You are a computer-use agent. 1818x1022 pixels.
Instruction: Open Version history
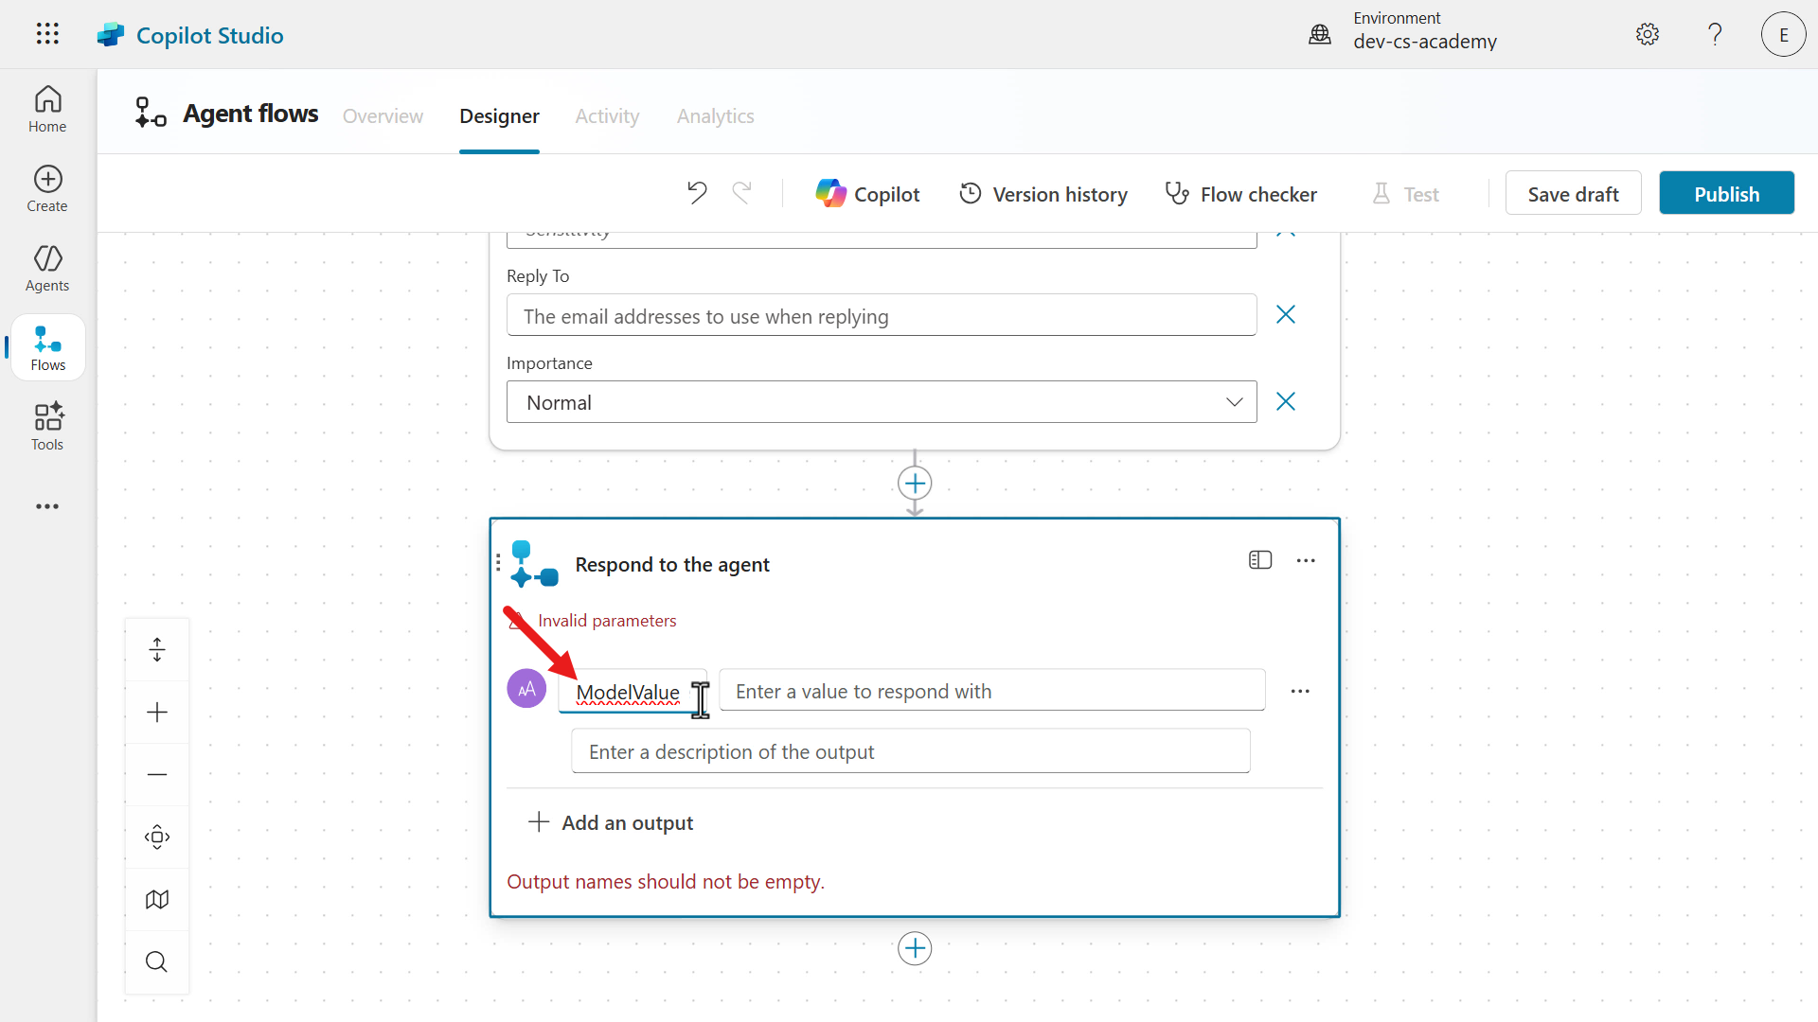pos(1043,194)
